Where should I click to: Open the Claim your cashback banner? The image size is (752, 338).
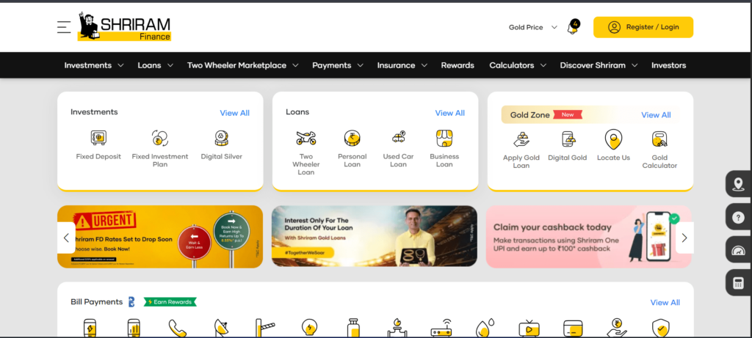pyautogui.click(x=589, y=237)
